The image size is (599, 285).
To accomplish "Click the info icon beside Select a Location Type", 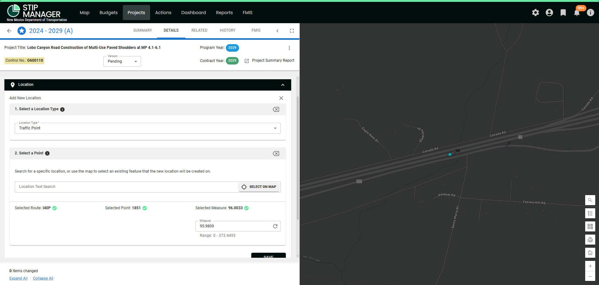I will tap(63, 109).
